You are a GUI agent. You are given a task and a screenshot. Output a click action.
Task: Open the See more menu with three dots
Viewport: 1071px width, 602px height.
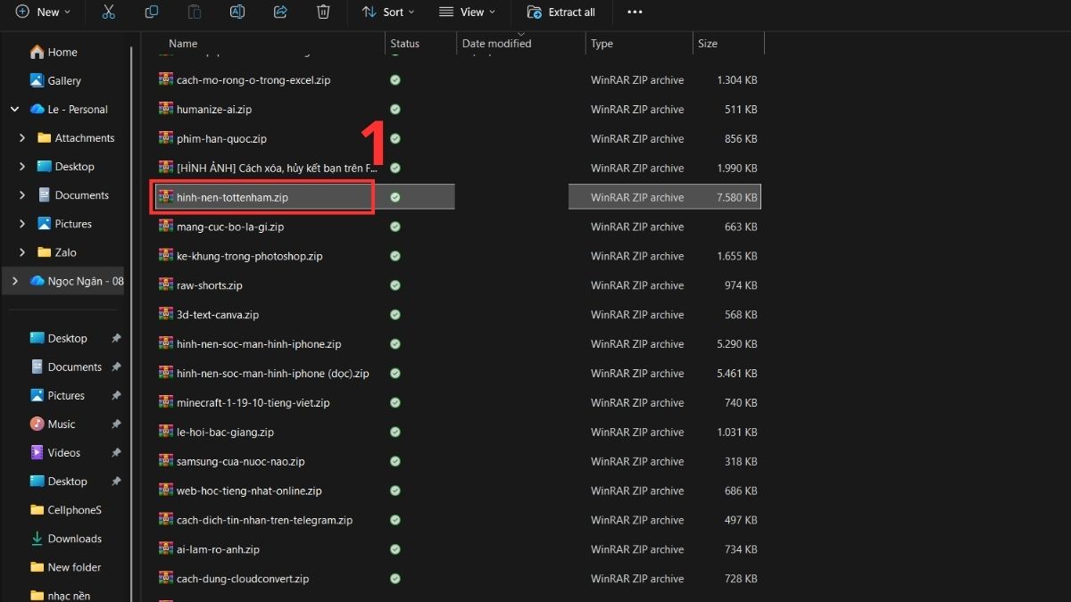coord(635,12)
